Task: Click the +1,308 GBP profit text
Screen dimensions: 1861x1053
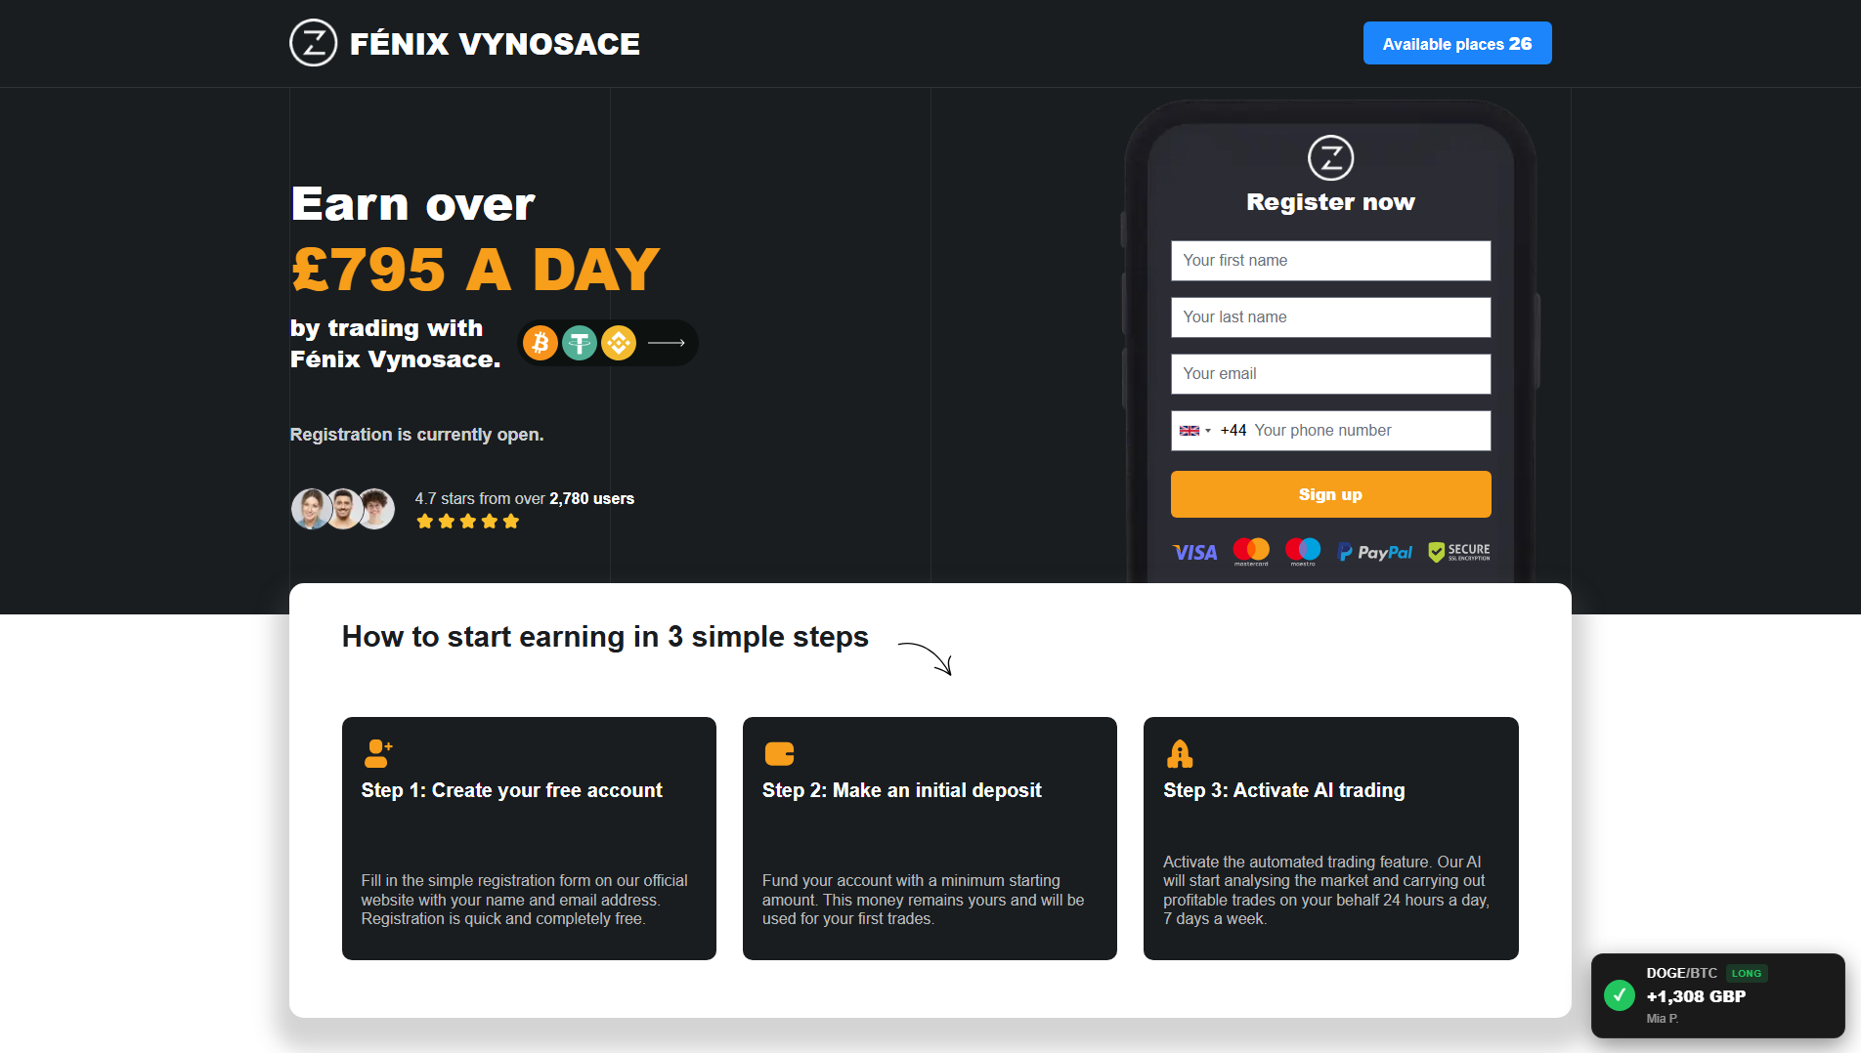Action: coord(1696,996)
